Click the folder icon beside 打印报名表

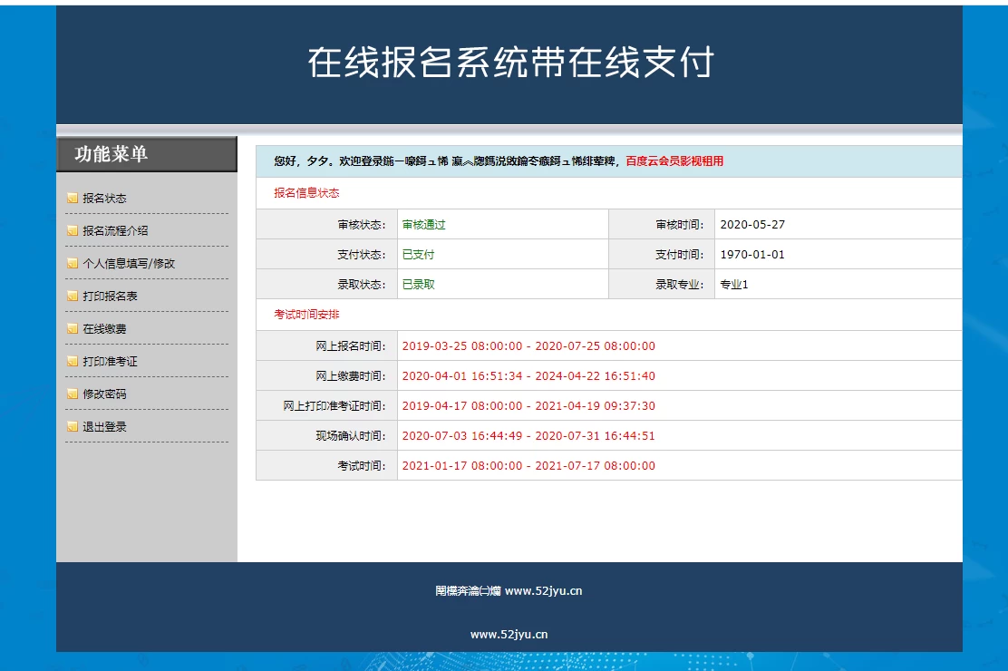click(x=72, y=296)
